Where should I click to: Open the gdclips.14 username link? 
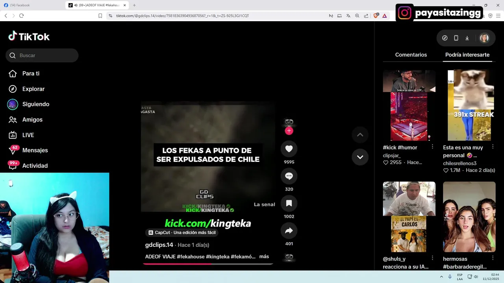pyautogui.click(x=159, y=245)
